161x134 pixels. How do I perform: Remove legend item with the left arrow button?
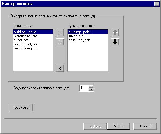click(x=60, y=68)
